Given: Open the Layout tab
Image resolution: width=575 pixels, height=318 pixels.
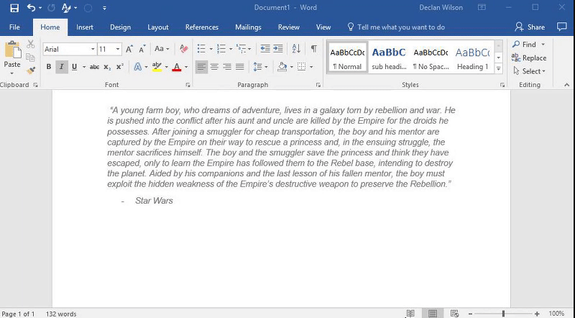Looking at the screenshot, I should [158, 27].
